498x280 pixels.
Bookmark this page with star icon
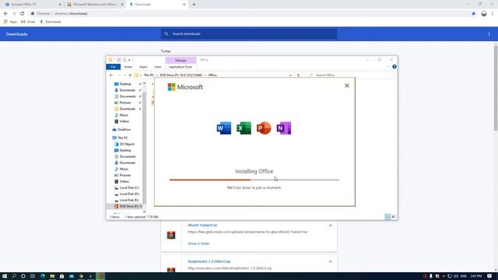474,14
